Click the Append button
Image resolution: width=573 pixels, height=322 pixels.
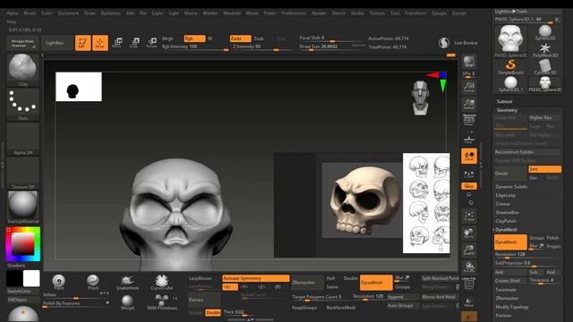click(402, 297)
